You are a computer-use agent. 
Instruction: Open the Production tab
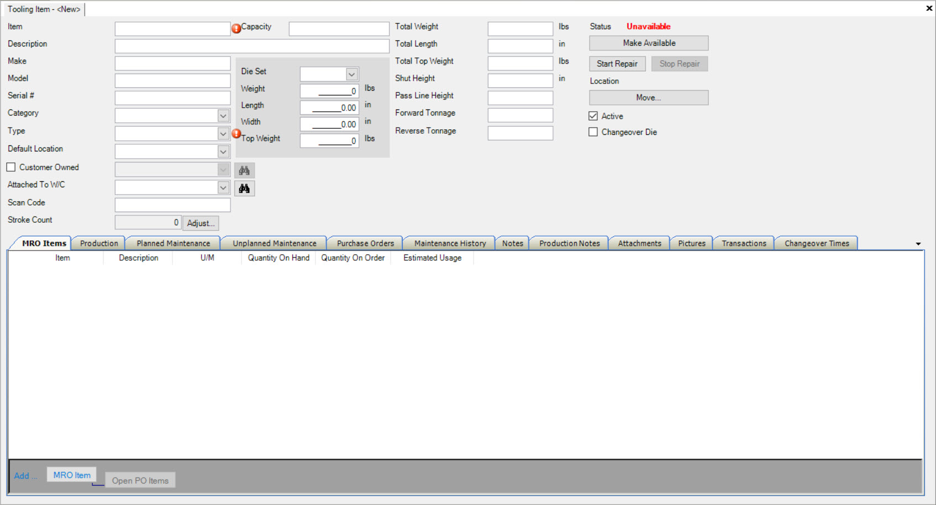(99, 243)
